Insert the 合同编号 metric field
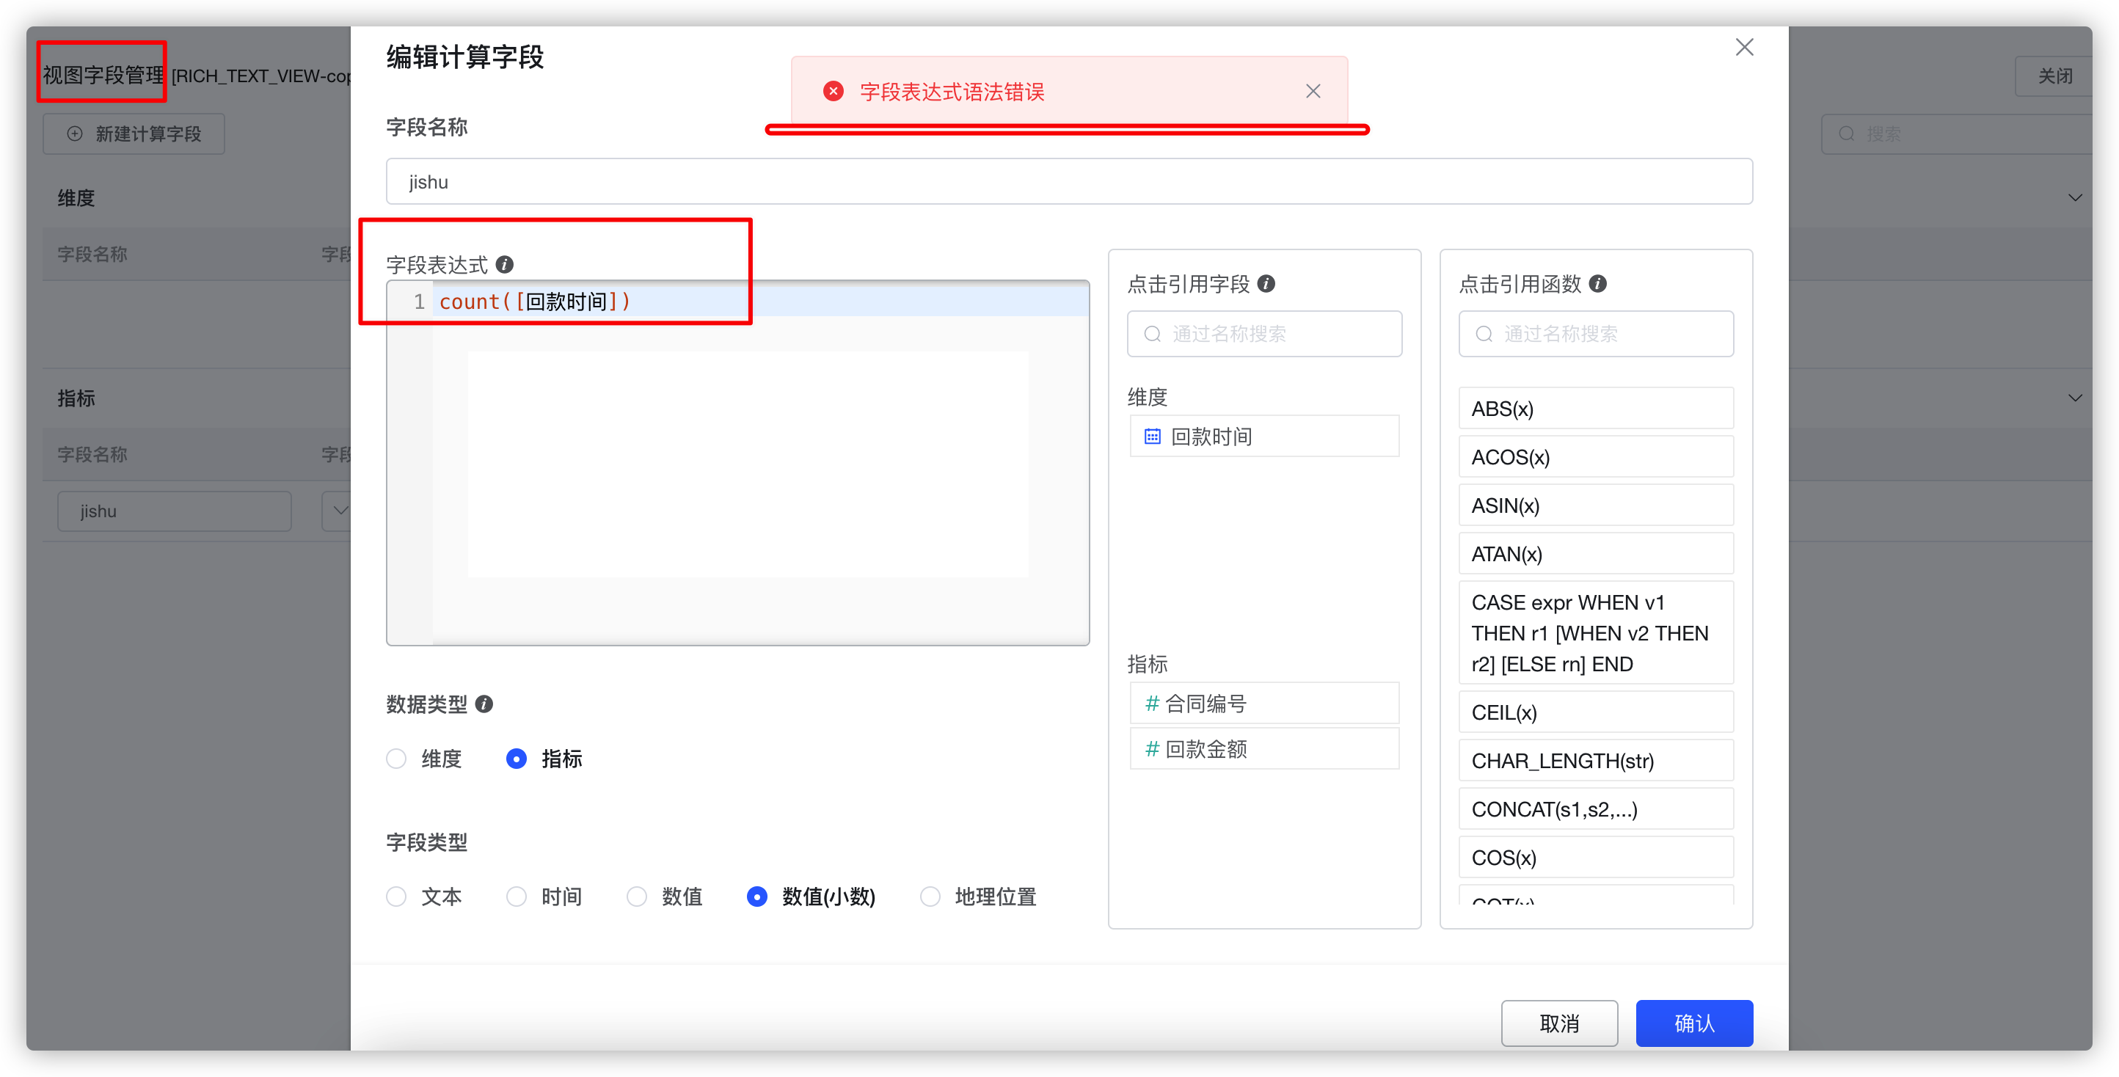Screen dimensions: 2119x1077 tap(1264, 704)
